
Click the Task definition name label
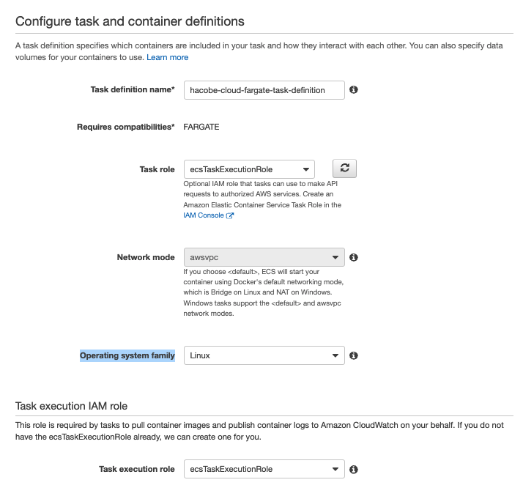pyautogui.click(x=133, y=89)
